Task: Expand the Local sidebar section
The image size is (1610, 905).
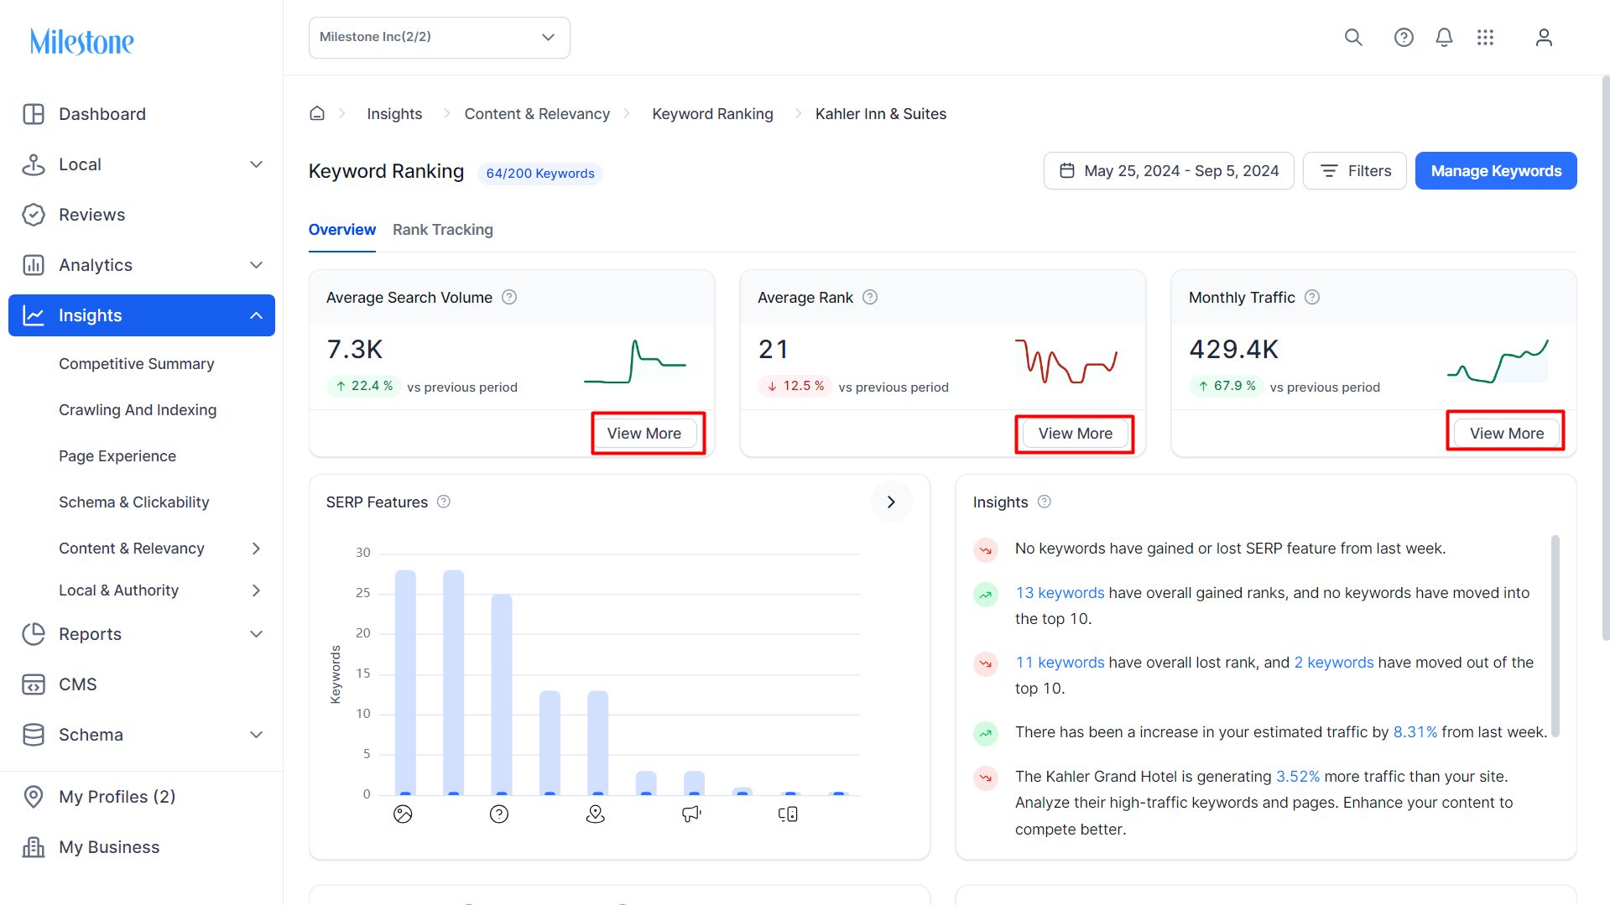Action: click(x=257, y=164)
